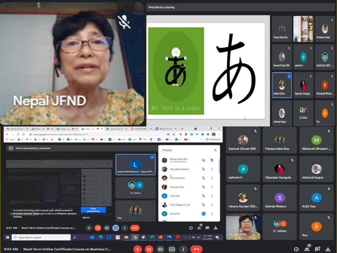Switch to the Gmail browser tab
The width and height of the screenshot is (337, 253).
point(17,129)
